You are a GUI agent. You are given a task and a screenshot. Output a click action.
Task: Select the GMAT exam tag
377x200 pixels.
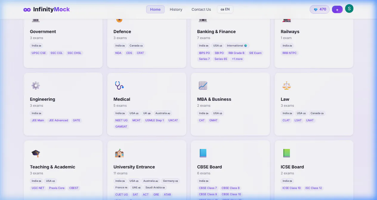click(x=214, y=120)
